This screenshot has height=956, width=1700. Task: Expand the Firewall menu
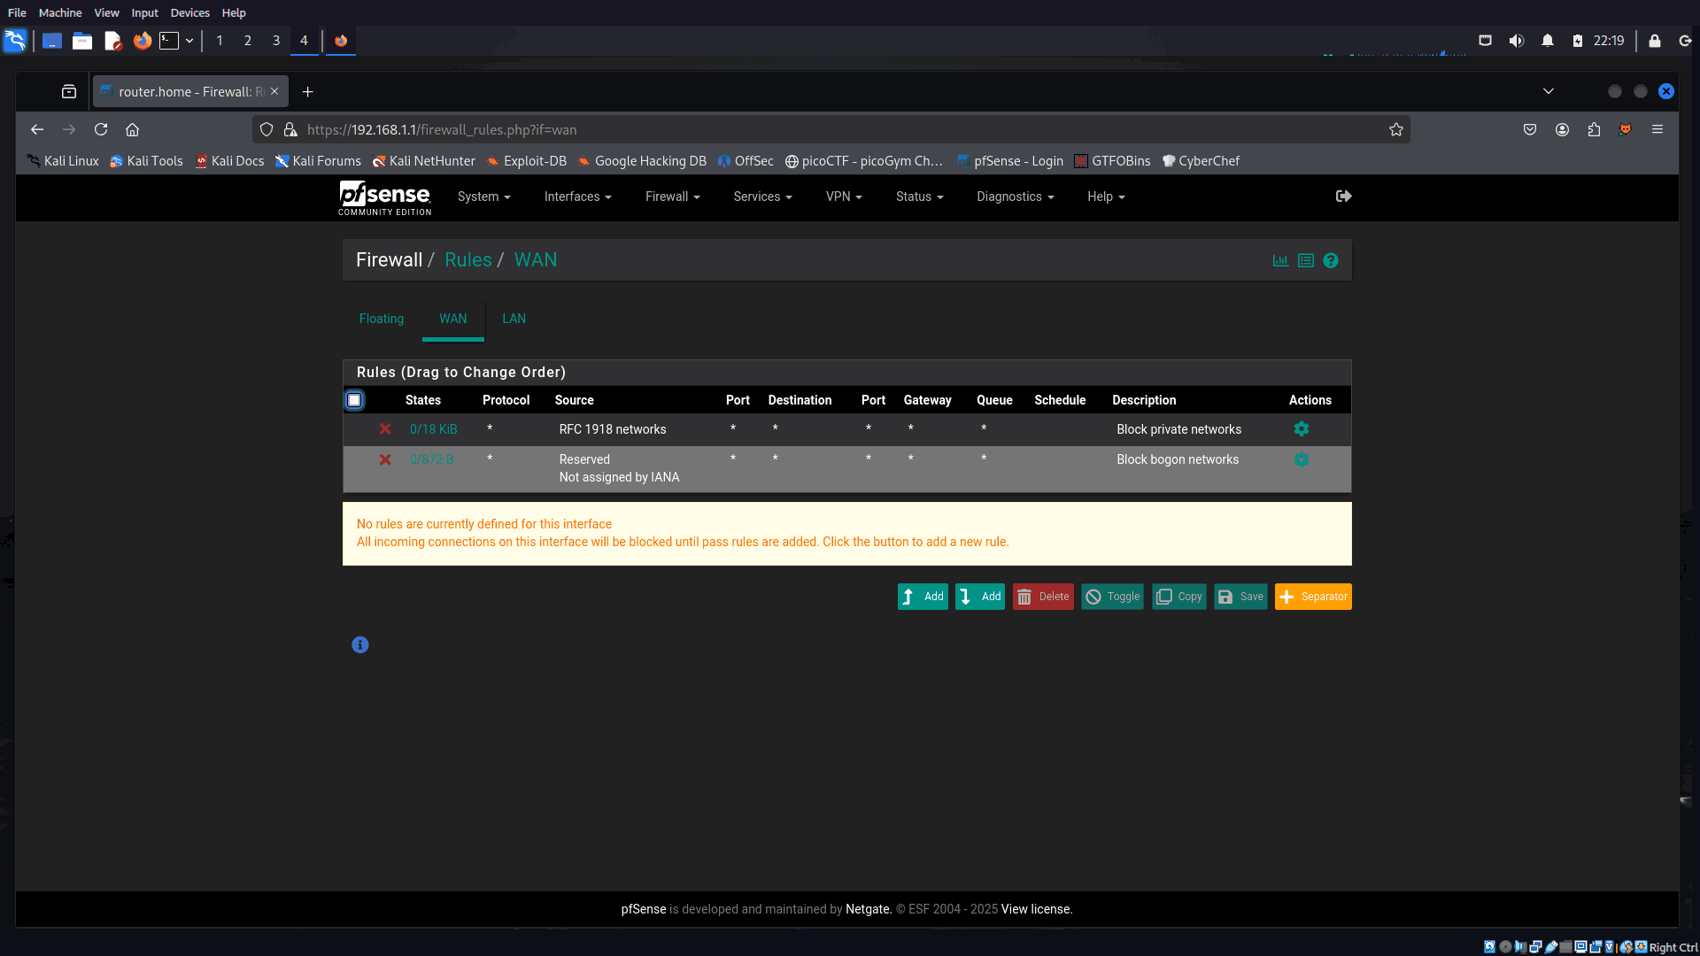[x=673, y=197]
